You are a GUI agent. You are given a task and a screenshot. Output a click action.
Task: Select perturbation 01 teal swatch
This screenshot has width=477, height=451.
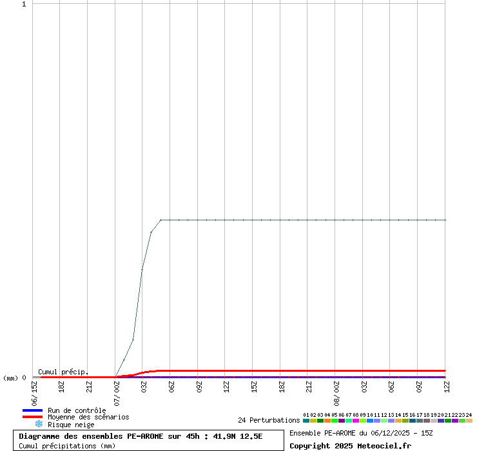pos(306,421)
